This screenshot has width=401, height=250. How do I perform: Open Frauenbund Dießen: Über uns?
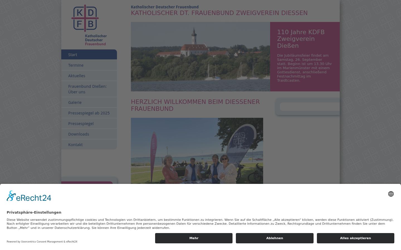[89, 89]
